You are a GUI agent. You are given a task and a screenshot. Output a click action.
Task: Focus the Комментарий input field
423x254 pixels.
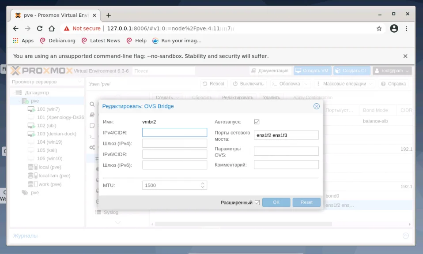[x=286, y=164]
